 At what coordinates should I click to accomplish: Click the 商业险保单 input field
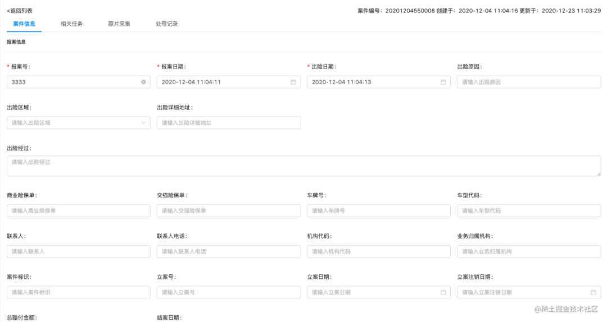[x=79, y=211]
